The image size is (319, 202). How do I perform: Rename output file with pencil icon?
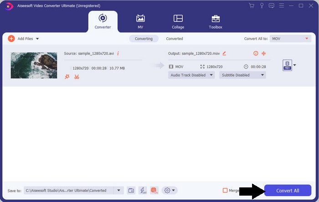point(224,53)
